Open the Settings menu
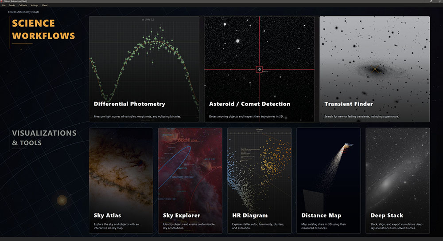The image size is (443, 241). pyautogui.click(x=34, y=5)
